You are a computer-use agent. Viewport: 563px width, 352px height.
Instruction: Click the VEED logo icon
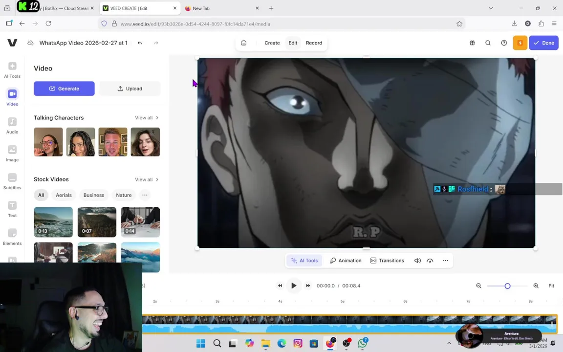pos(12,43)
